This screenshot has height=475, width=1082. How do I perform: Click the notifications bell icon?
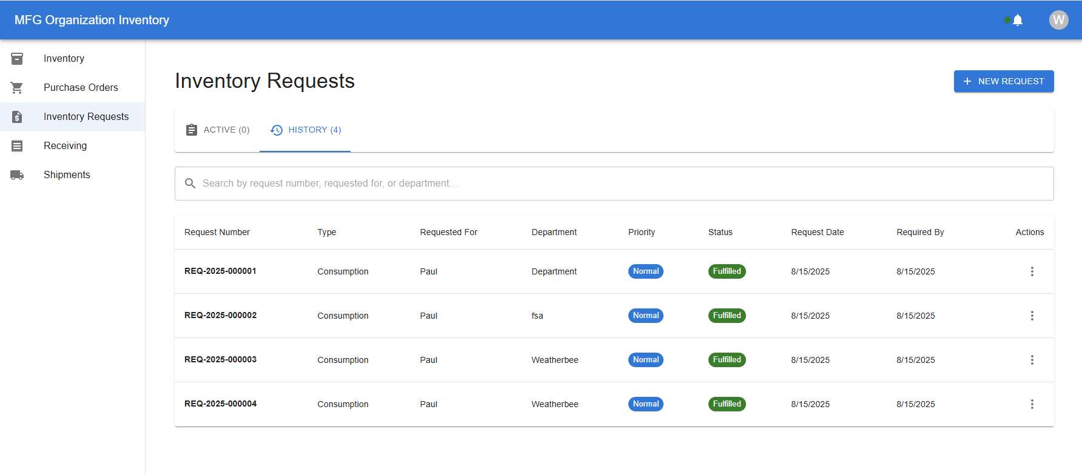[1018, 20]
